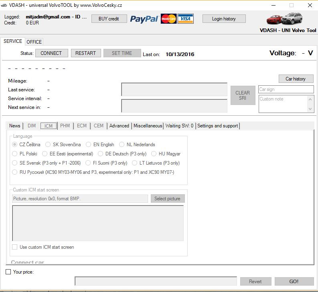The width and height of the screenshot is (318, 292).
Task: Click the picture resolution BMP path field
Action: coord(80,199)
